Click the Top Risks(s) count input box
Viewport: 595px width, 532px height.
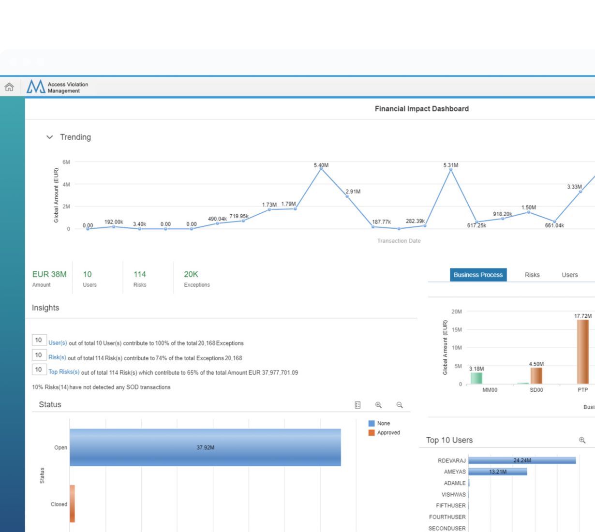pyautogui.click(x=39, y=369)
